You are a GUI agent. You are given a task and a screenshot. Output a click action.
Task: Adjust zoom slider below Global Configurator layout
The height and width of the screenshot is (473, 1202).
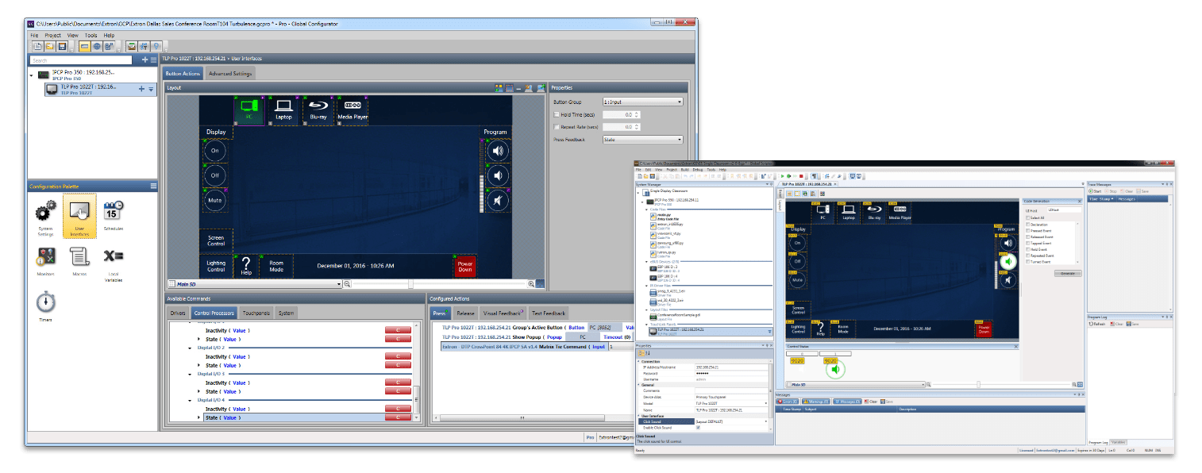tap(410, 283)
